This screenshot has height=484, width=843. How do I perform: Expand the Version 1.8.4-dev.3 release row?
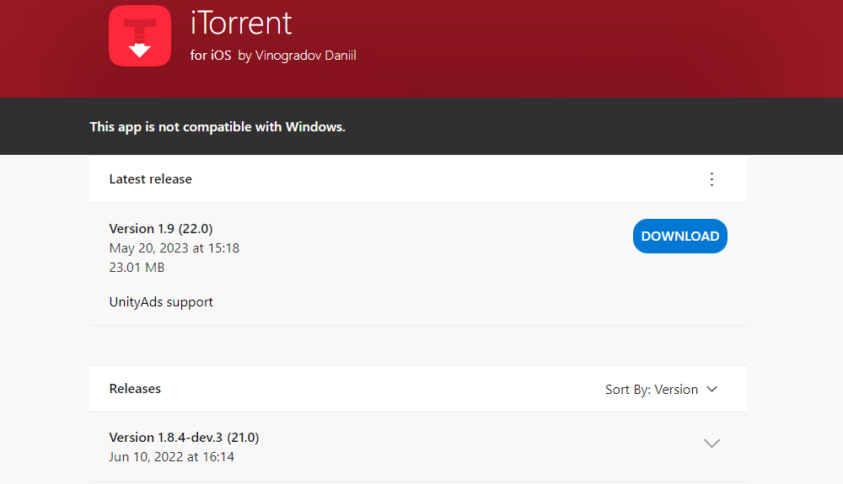tap(711, 444)
